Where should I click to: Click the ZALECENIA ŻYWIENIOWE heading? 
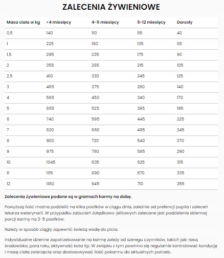[111, 7]
